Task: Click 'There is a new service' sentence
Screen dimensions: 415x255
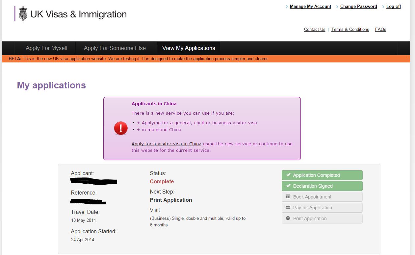Action: pos(183,113)
